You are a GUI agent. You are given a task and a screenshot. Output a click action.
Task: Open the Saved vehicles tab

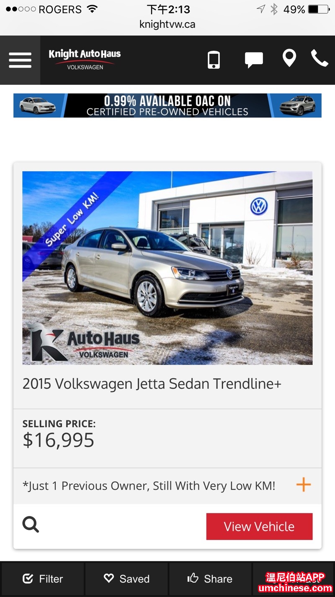[126, 579]
